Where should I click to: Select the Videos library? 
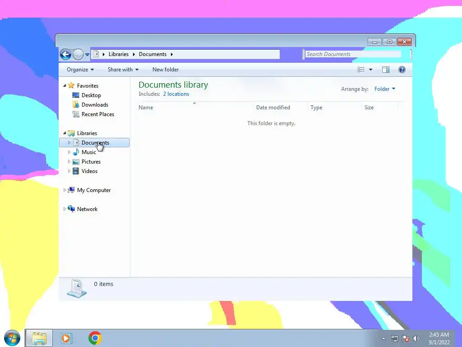89,171
